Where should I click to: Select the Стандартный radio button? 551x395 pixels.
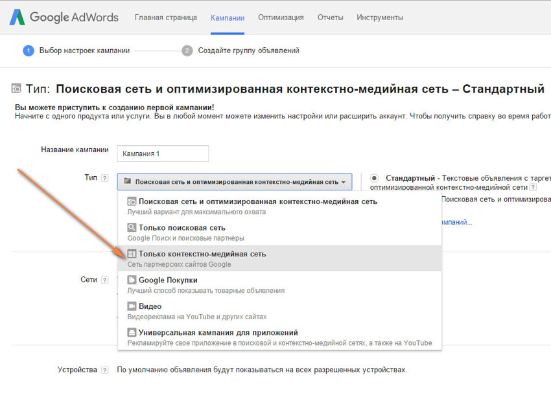tap(374, 178)
